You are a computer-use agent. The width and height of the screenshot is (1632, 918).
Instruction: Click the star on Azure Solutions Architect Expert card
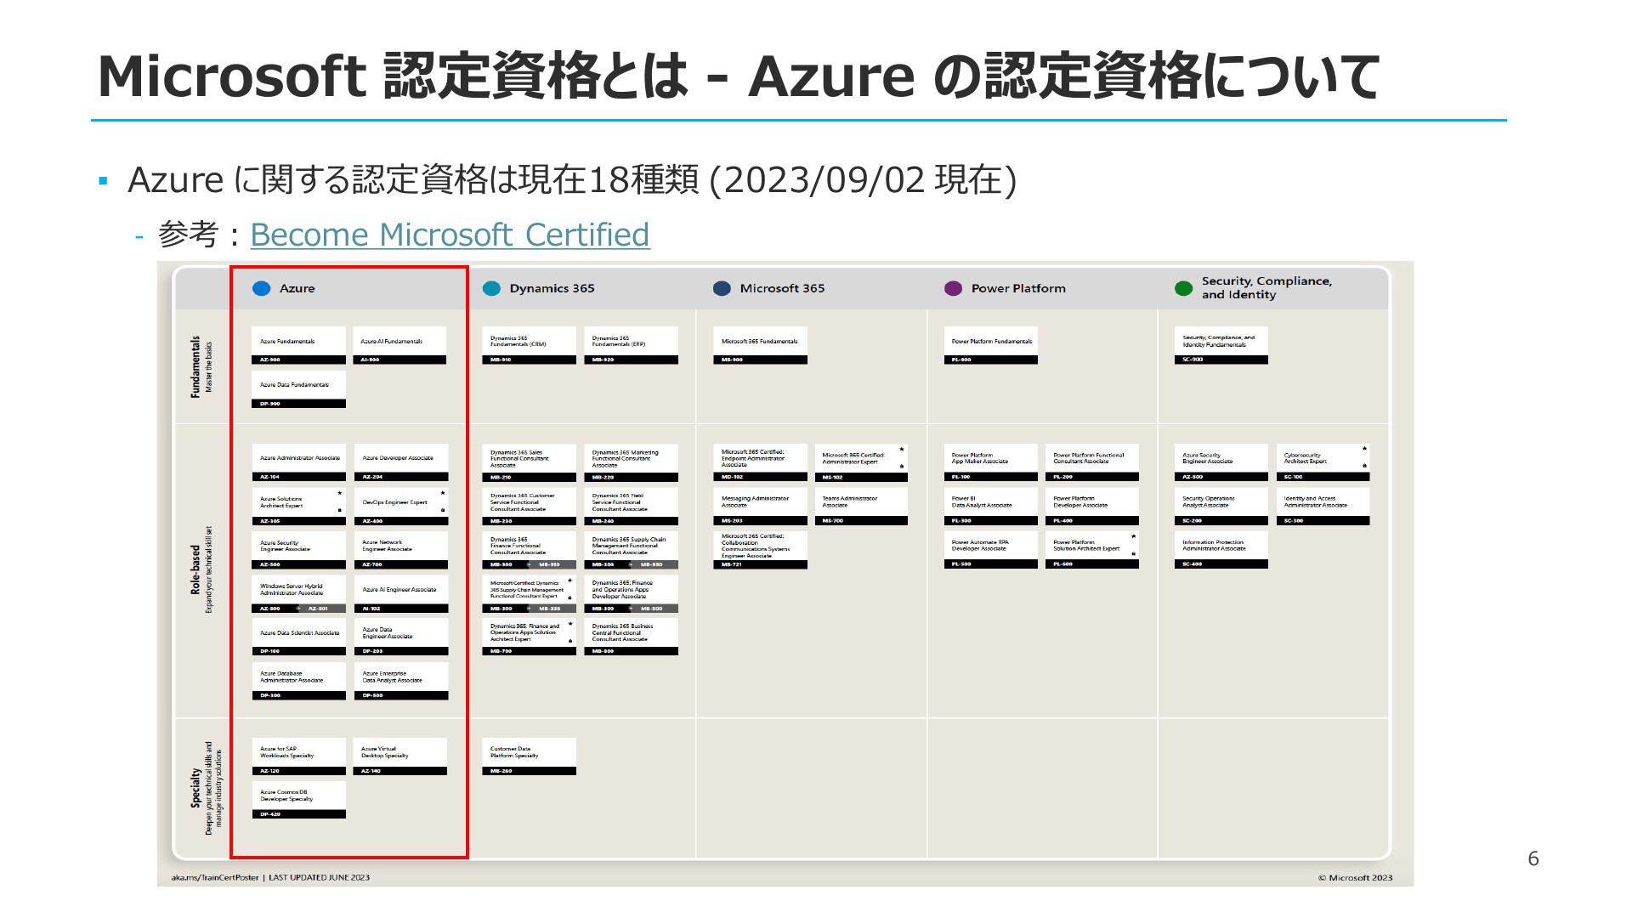(340, 493)
